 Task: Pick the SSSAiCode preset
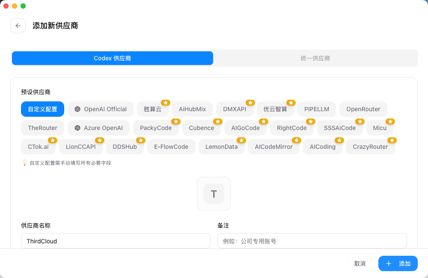click(x=340, y=128)
